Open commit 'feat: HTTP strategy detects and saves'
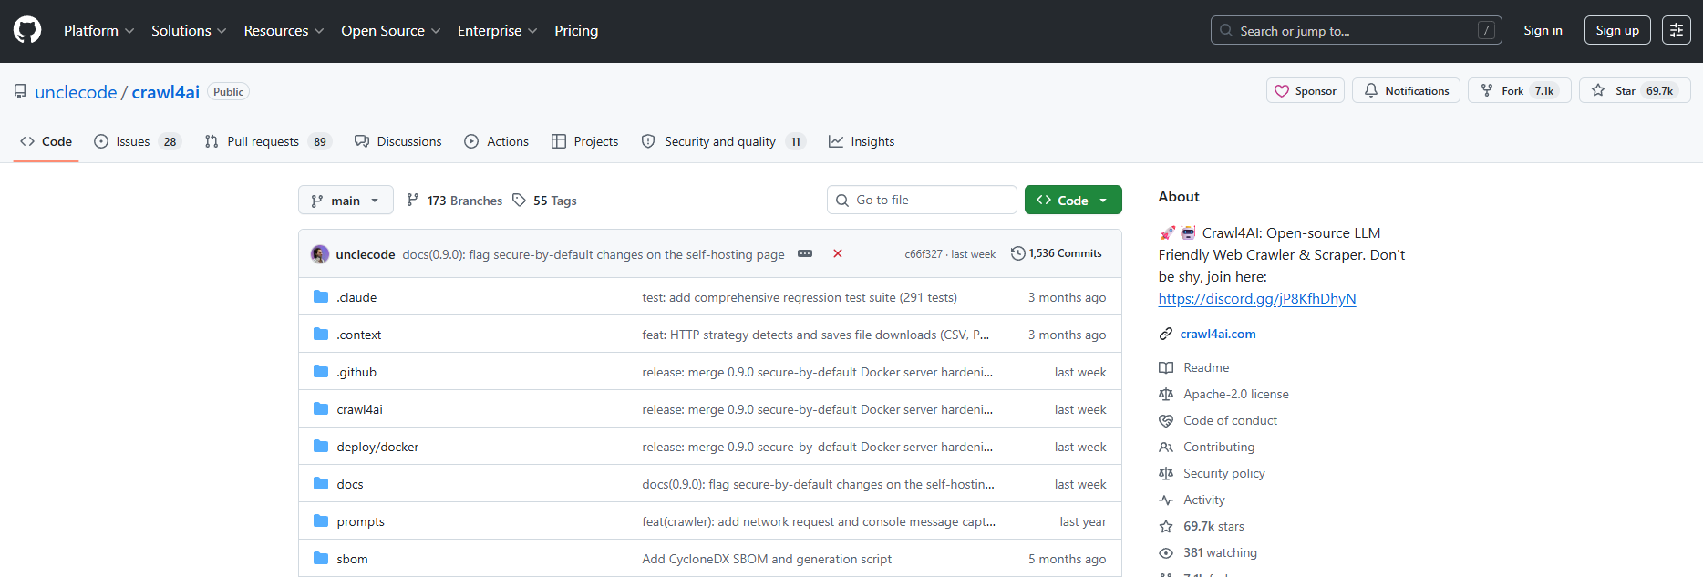Image resolution: width=1703 pixels, height=577 pixels. [x=816, y=335]
